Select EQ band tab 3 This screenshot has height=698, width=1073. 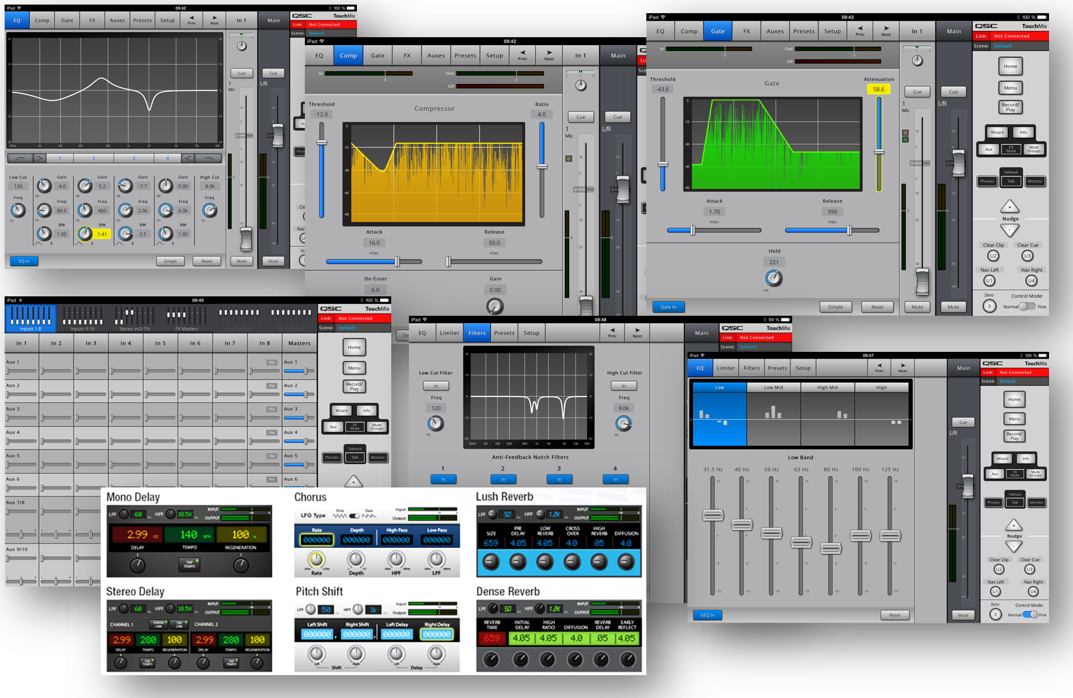tap(134, 158)
